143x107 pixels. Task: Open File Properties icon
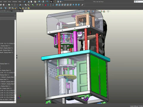point(58,2)
